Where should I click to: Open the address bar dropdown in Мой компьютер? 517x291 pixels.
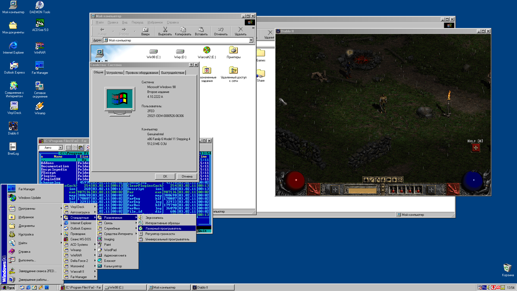click(251, 40)
